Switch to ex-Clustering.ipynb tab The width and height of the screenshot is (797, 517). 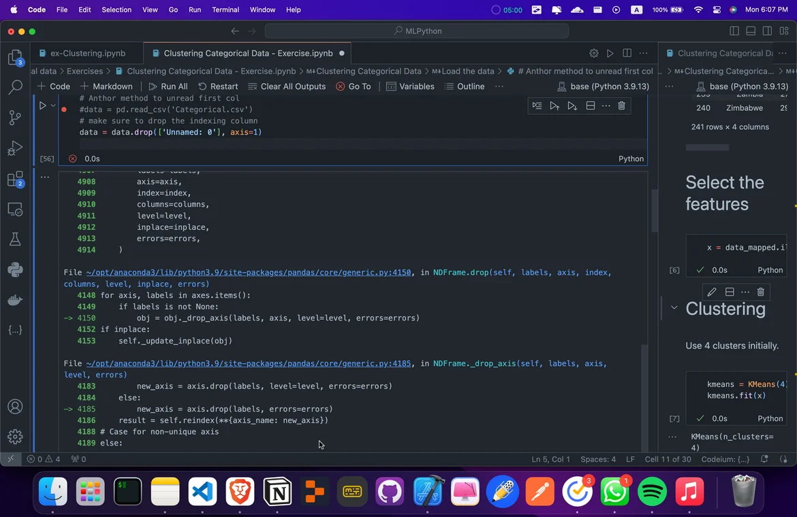coord(87,53)
